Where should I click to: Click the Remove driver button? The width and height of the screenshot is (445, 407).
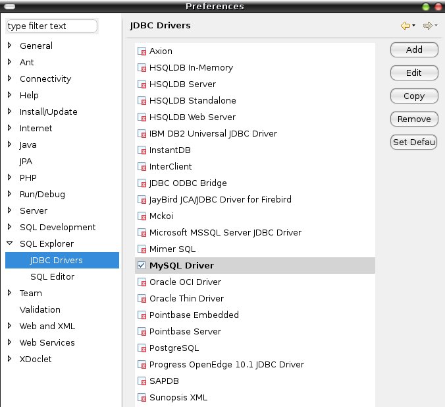pyautogui.click(x=414, y=119)
